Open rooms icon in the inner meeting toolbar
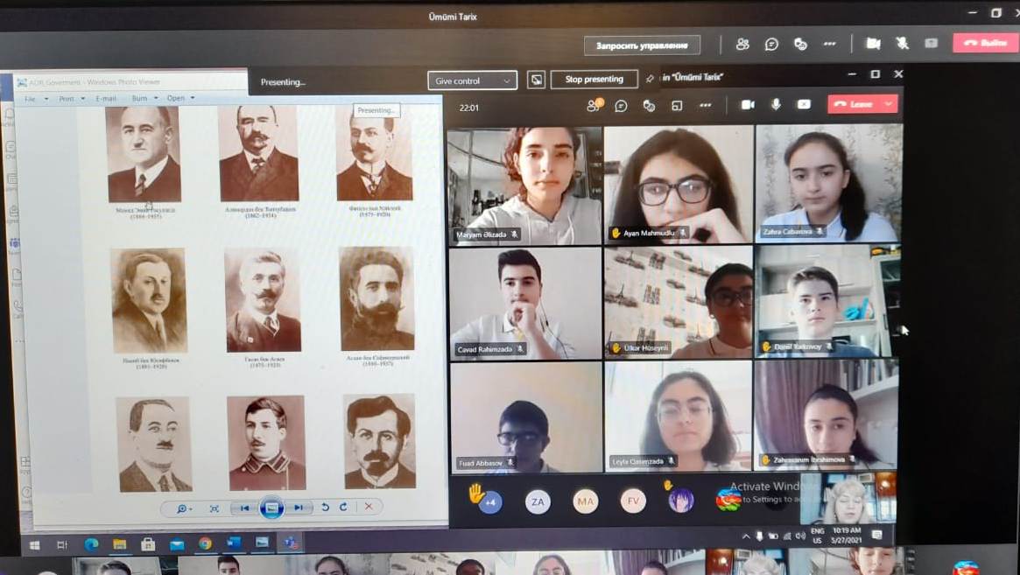The width and height of the screenshot is (1020, 575). click(x=677, y=105)
